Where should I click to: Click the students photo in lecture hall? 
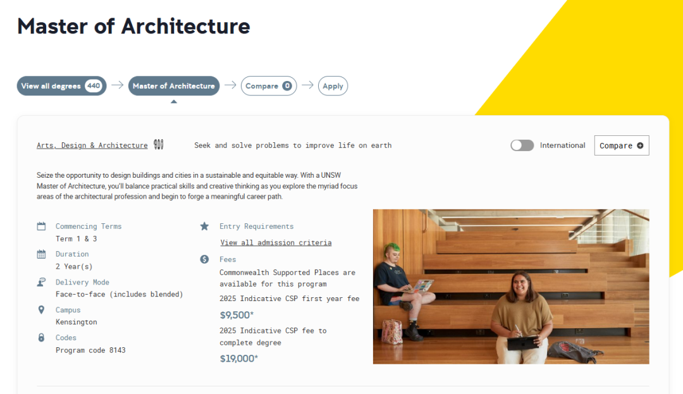pos(511,286)
